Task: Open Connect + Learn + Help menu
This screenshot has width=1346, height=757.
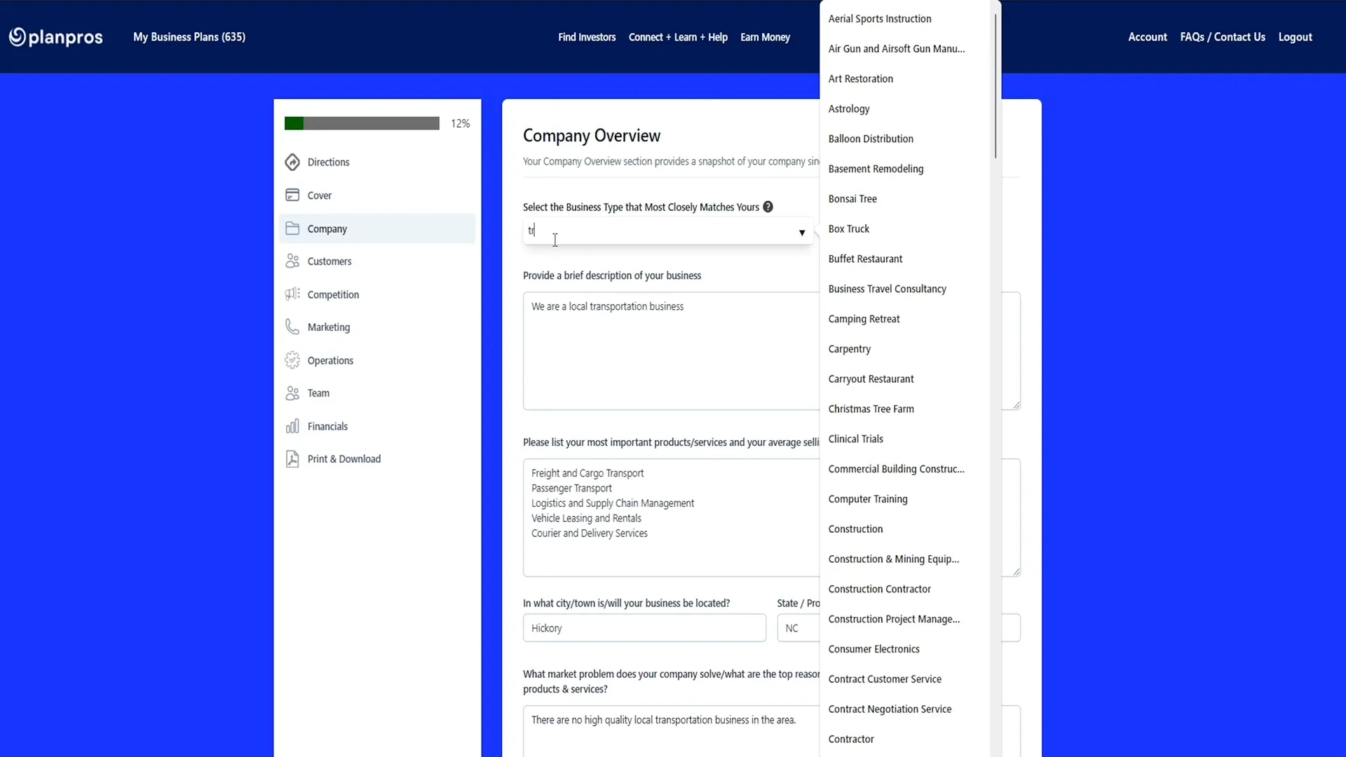Action: click(678, 37)
